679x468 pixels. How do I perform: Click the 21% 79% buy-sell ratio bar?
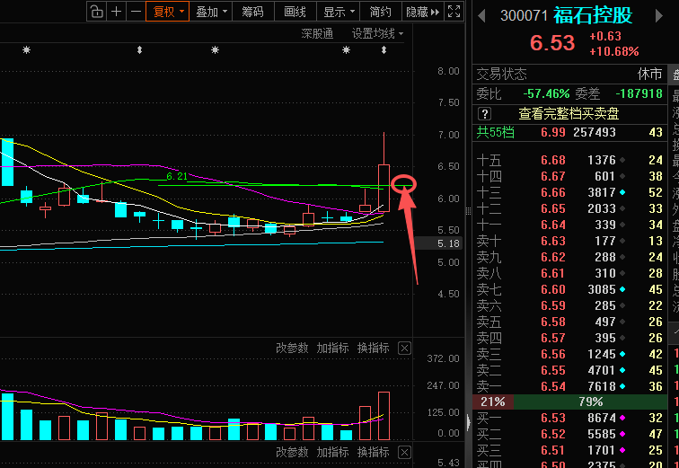click(569, 402)
